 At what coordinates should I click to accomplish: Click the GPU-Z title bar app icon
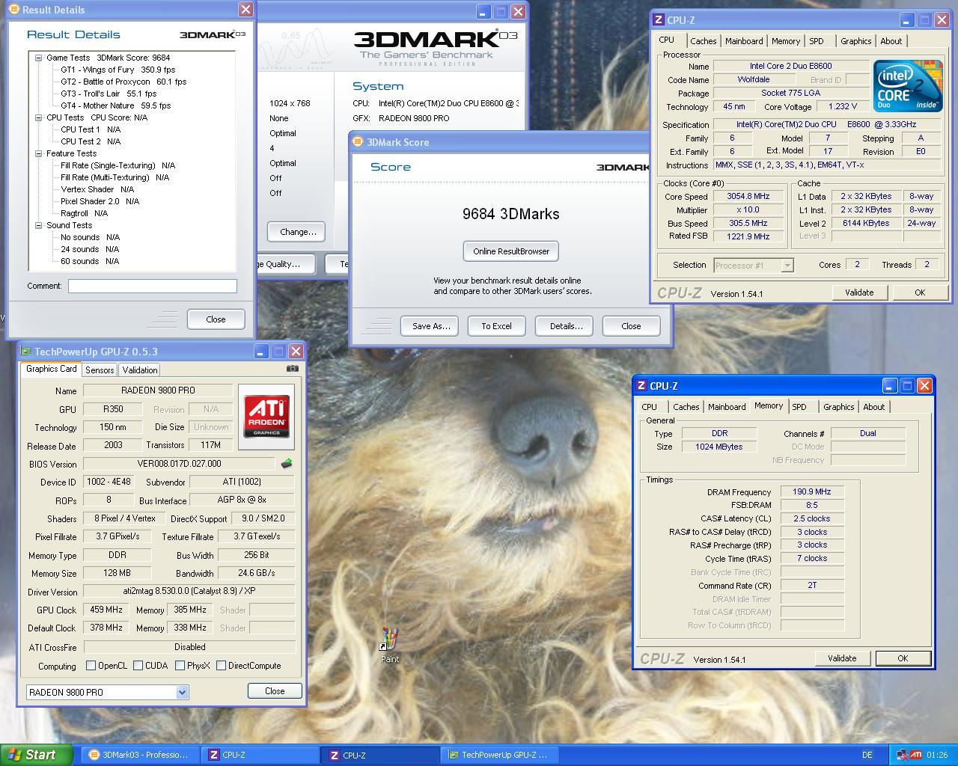(x=26, y=352)
